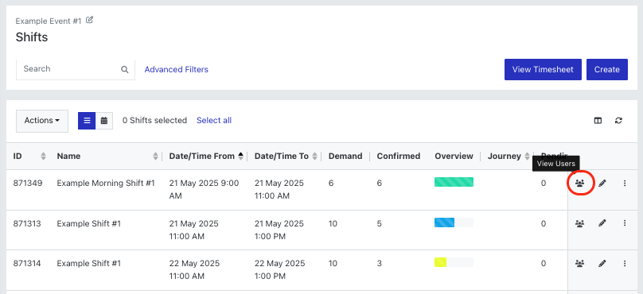
Task: Click the green overview progress bar
Action: [454, 182]
